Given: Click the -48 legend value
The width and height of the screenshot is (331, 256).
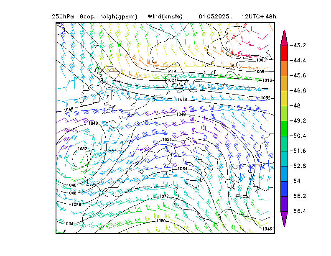Looking at the screenshot, I should click(x=295, y=105).
